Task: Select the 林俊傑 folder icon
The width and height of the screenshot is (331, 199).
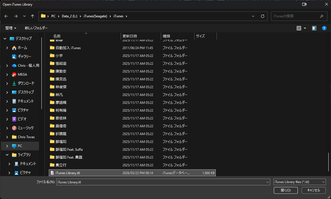Action: (x=52, y=87)
